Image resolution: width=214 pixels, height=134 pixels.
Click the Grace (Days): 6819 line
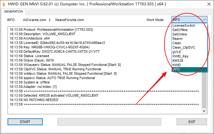pyautogui.click(x=31, y=60)
